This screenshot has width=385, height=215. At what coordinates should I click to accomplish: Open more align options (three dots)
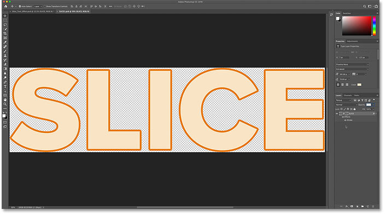coord(110,7)
